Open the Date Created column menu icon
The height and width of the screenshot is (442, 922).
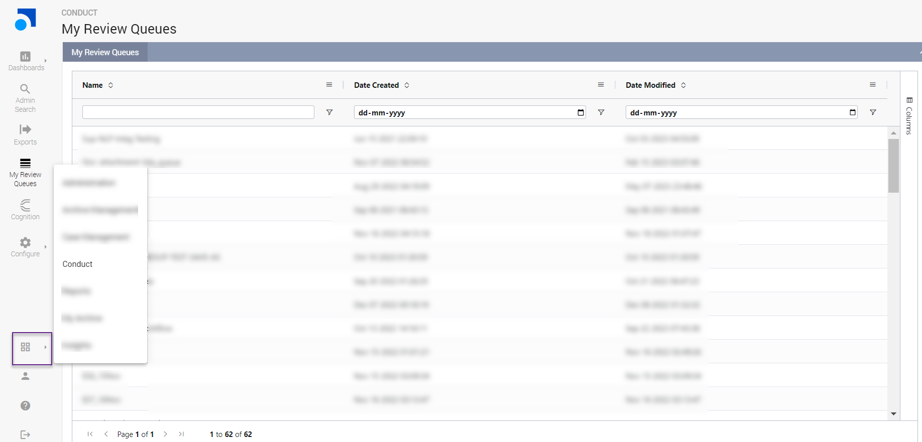(x=601, y=85)
